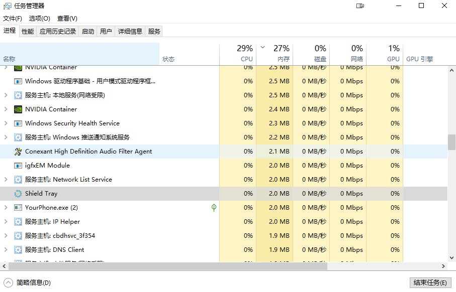Expand 服务主机: Network List Service

pyautogui.click(x=5, y=179)
